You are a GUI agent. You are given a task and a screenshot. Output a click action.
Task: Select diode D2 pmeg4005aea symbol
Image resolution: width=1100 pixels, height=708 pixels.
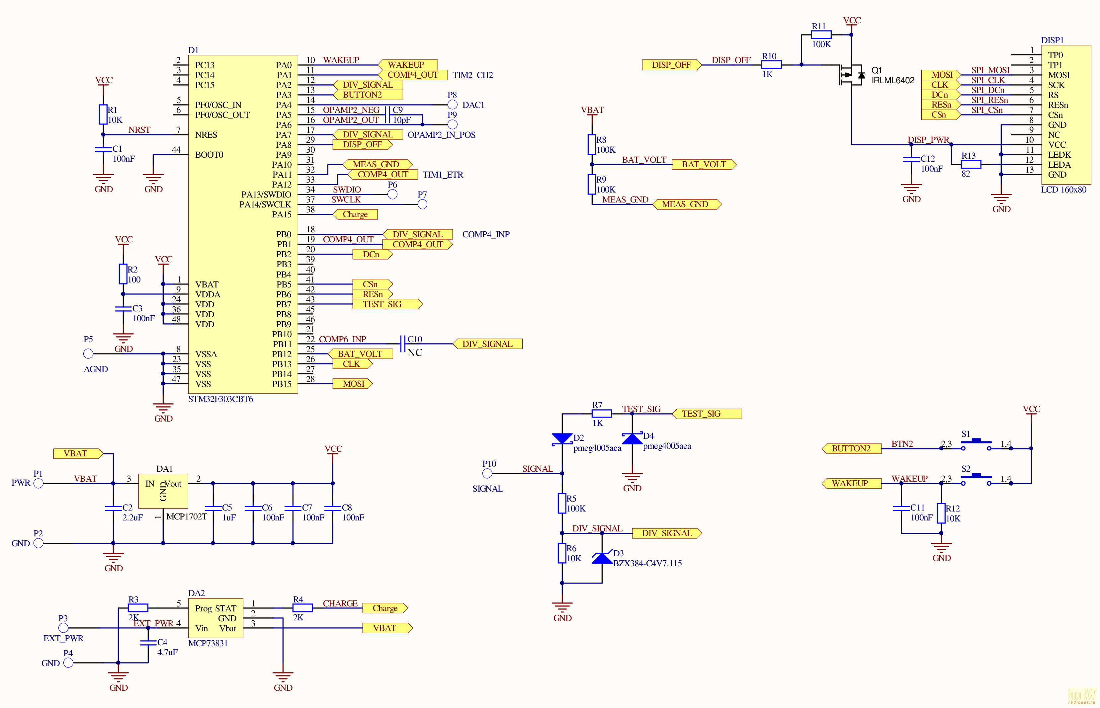(x=562, y=438)
